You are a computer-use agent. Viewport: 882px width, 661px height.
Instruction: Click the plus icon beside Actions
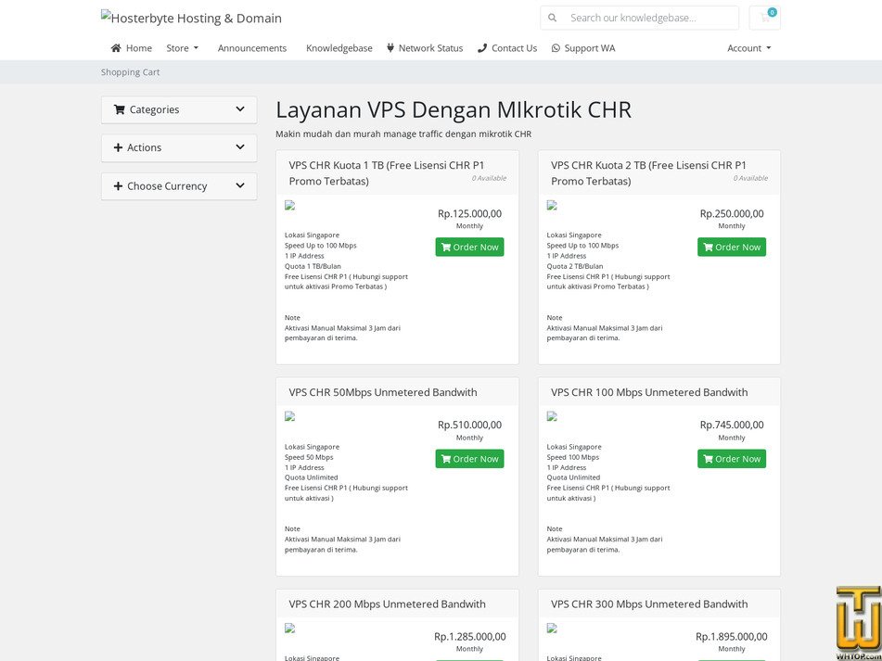118,147
